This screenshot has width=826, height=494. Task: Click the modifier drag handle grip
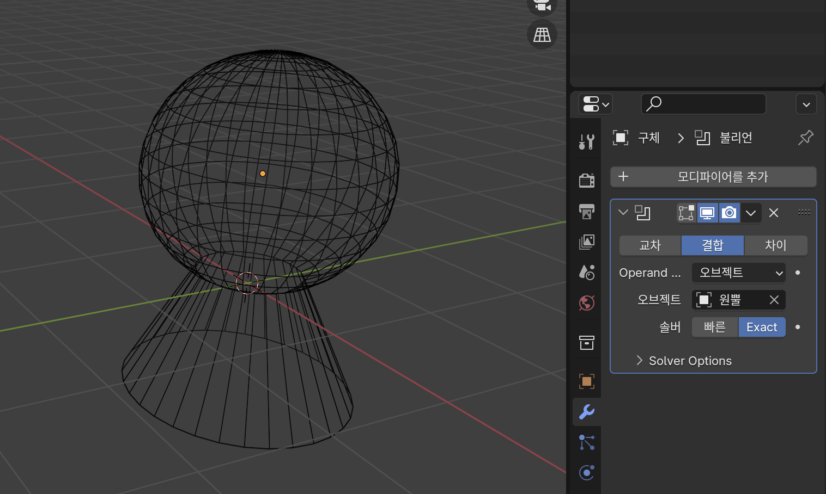[x=804, y=212]
